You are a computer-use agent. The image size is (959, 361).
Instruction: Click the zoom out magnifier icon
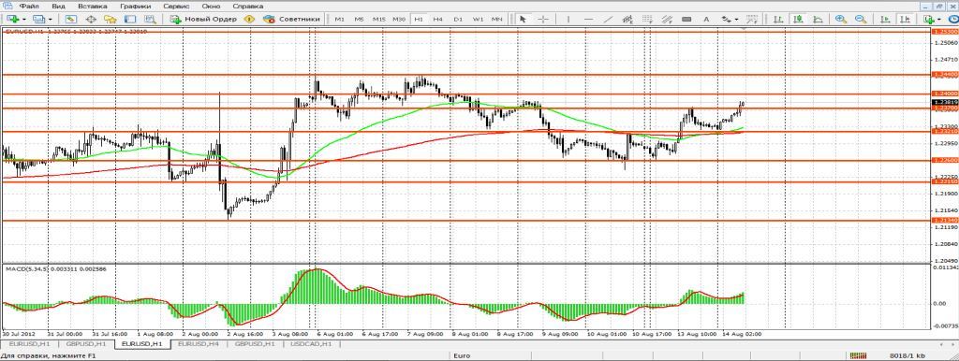pos(861,19)
